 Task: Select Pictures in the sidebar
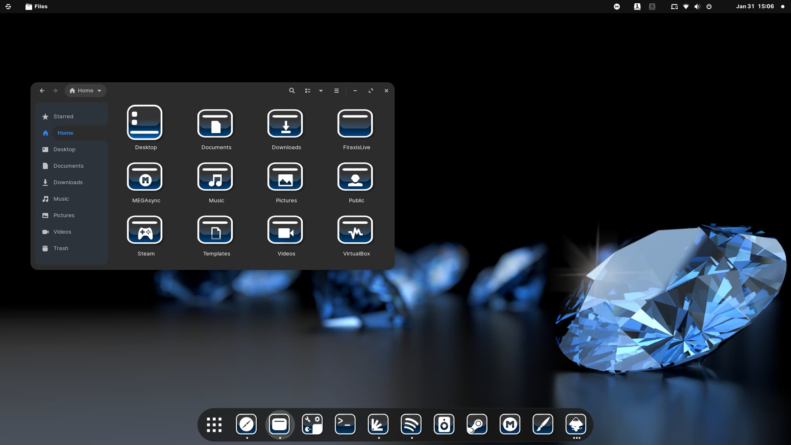(72, 215)
